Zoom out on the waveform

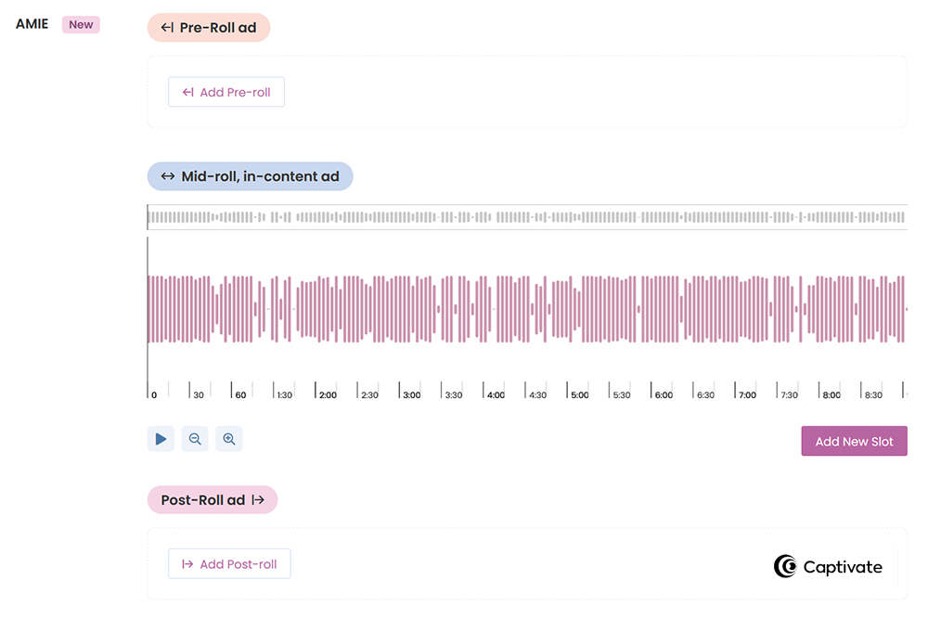click(194, 438)
